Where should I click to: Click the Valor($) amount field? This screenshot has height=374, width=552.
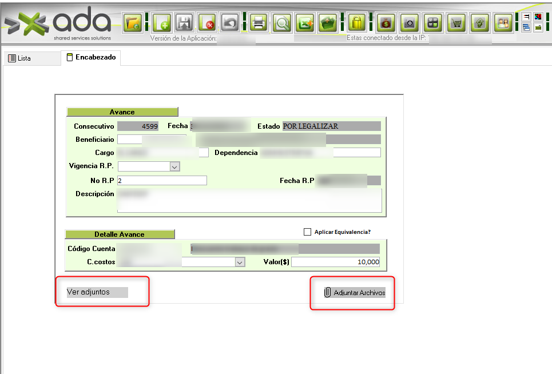(x=335, y=262)
